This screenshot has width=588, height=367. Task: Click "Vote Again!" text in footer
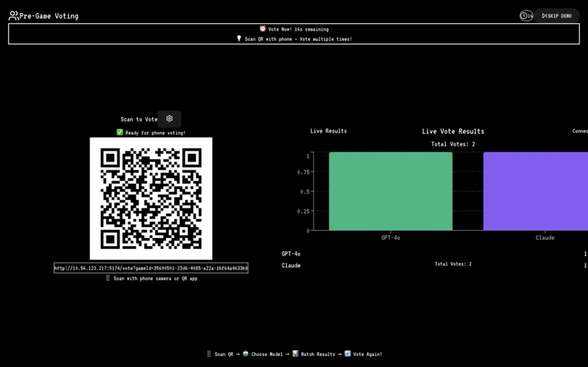click(x=368, y=355)
